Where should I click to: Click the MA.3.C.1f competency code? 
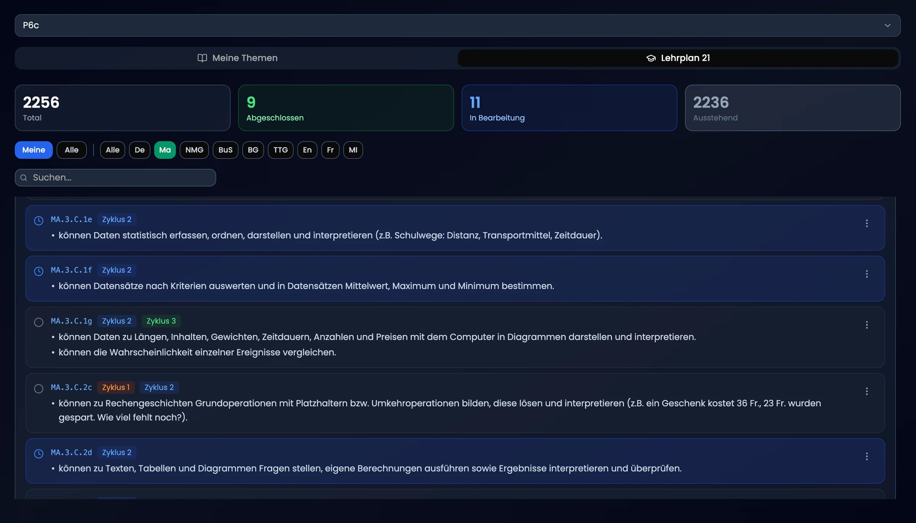pyautogui.click(x=71, y=270)
